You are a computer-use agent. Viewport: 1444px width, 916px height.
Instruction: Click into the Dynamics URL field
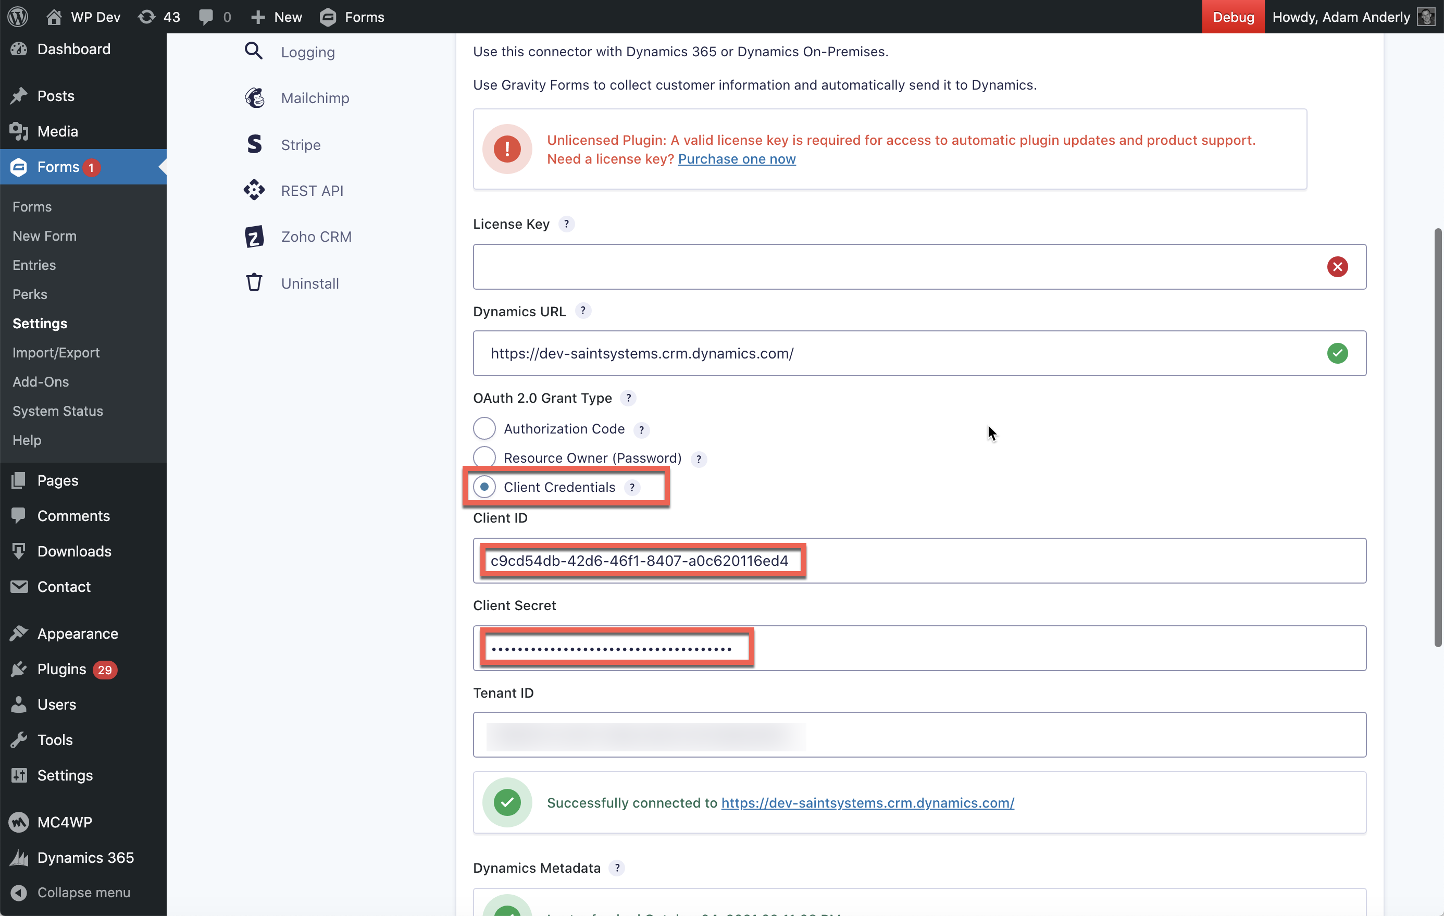click(x=919, y=353)
